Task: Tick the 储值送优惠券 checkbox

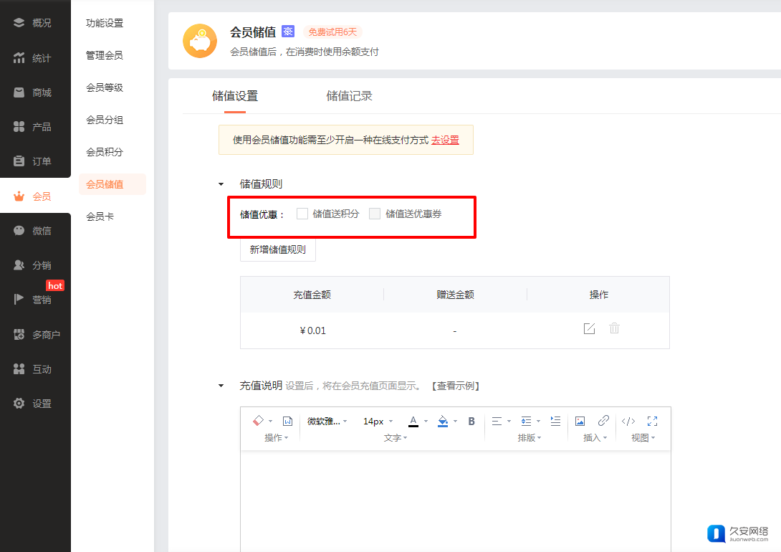Action: tap(375, 214)
